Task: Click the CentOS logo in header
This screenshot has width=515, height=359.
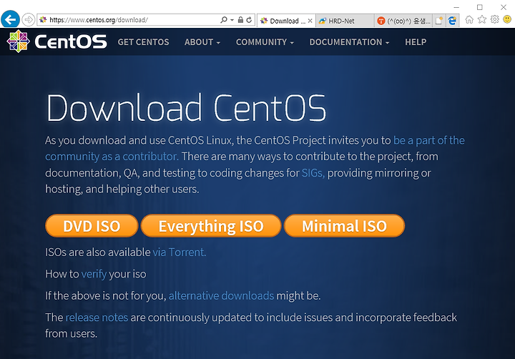Action: click(x=57, y=41)
